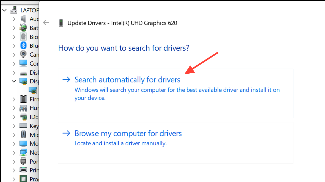
Task: Collapse the Display adapters tree node
Action: (14, 81)
